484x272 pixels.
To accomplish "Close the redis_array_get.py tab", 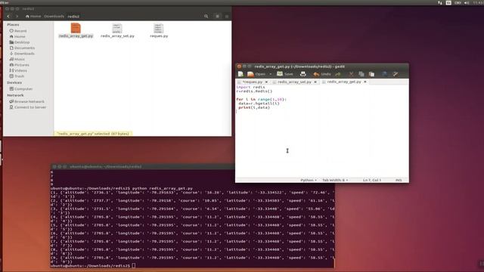I will (365, 82).
